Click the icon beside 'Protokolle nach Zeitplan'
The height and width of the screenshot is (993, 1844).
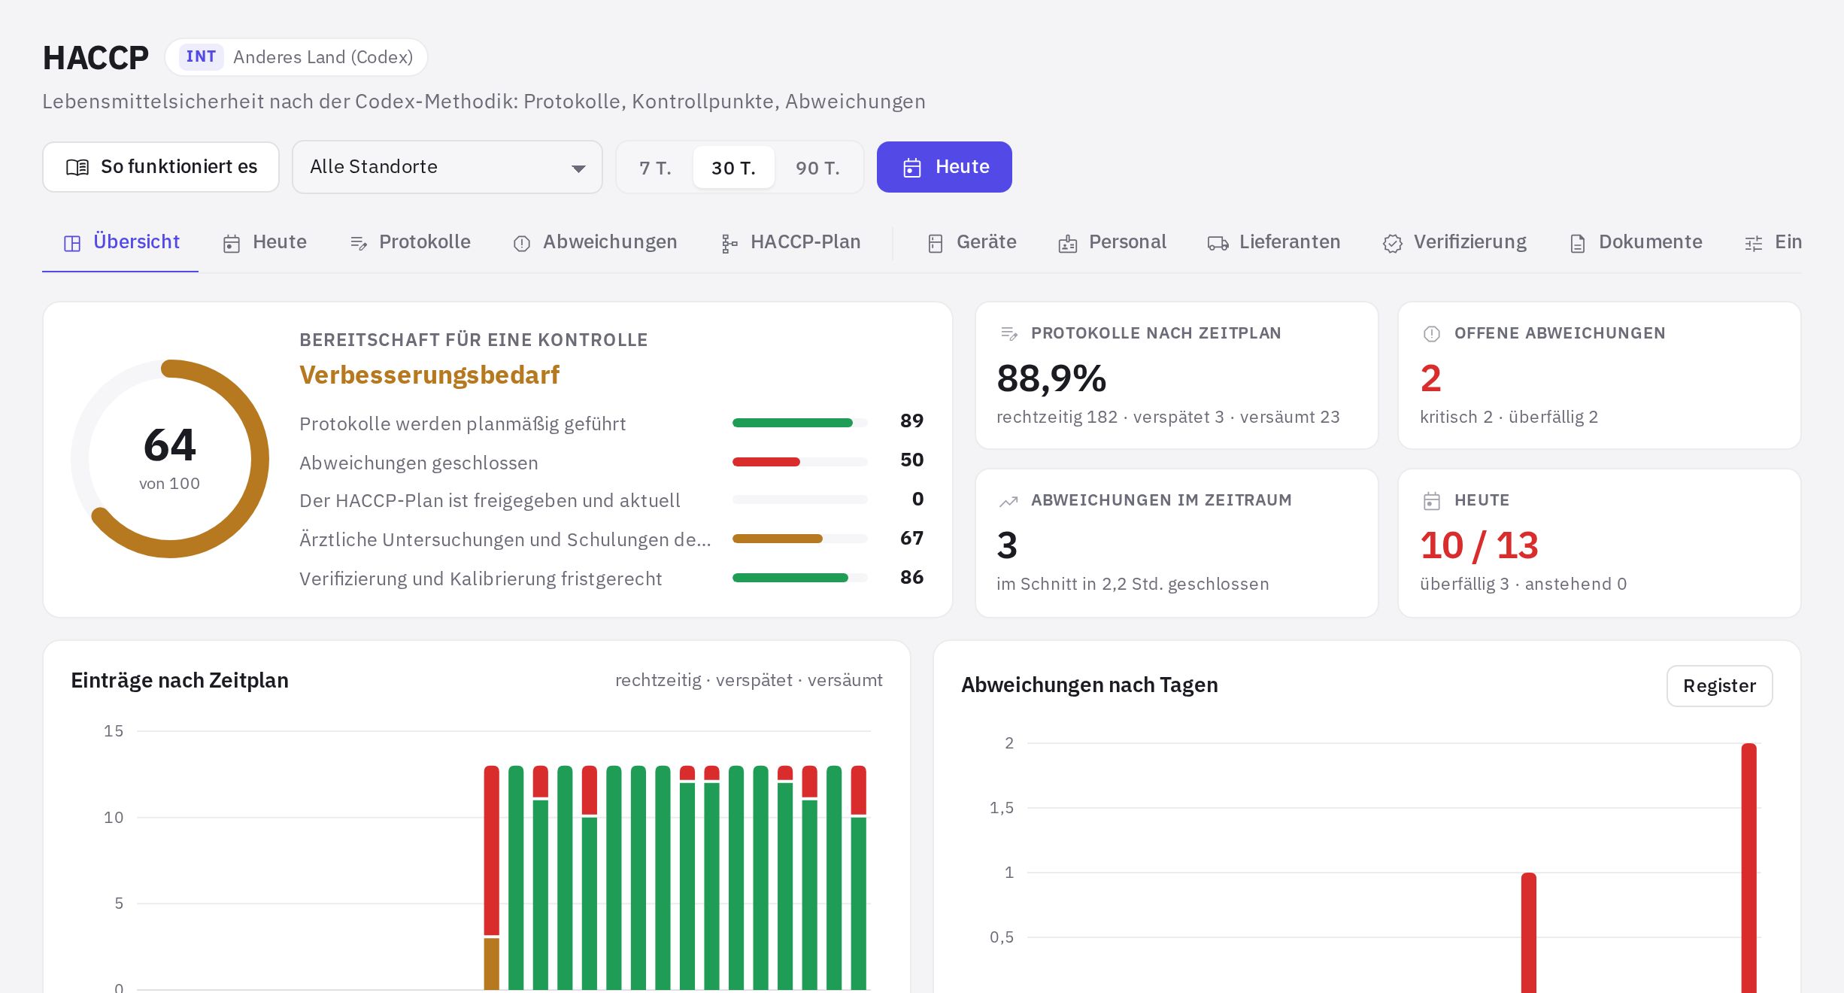point(1009,333)
